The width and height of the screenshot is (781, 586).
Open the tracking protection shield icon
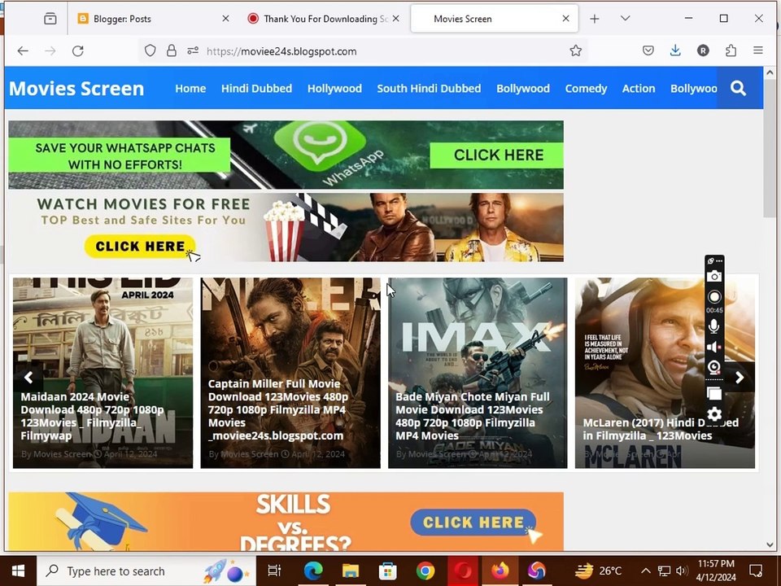pos(150,50)
